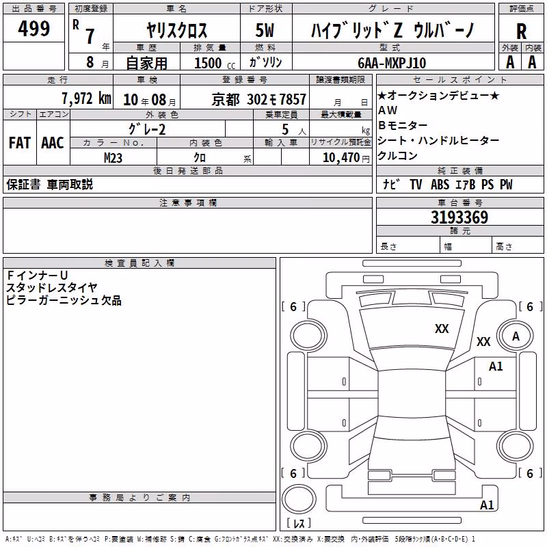Select displacement value 1500 cc

coord(215,63)
